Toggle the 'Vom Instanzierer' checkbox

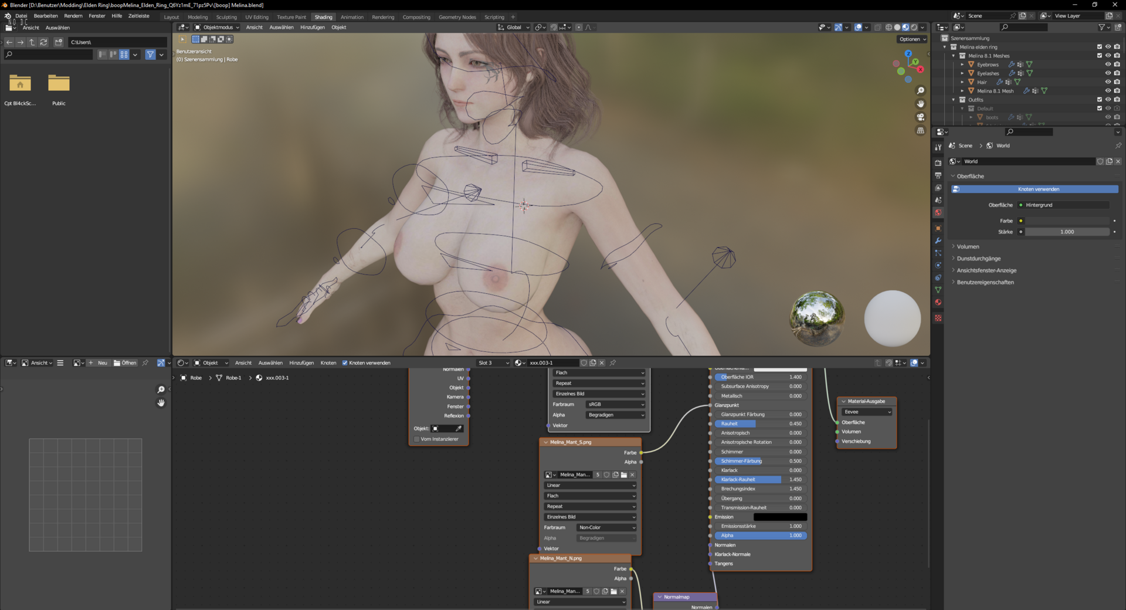[x=416, y=439]
